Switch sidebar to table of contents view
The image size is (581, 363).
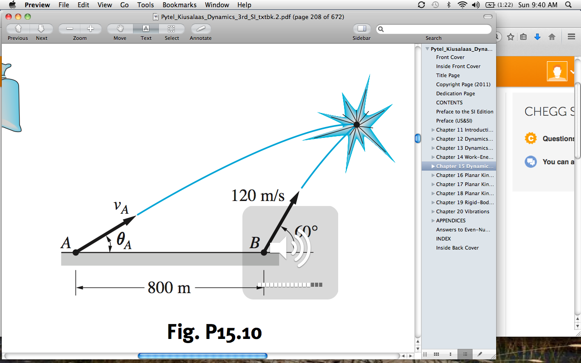465,354
